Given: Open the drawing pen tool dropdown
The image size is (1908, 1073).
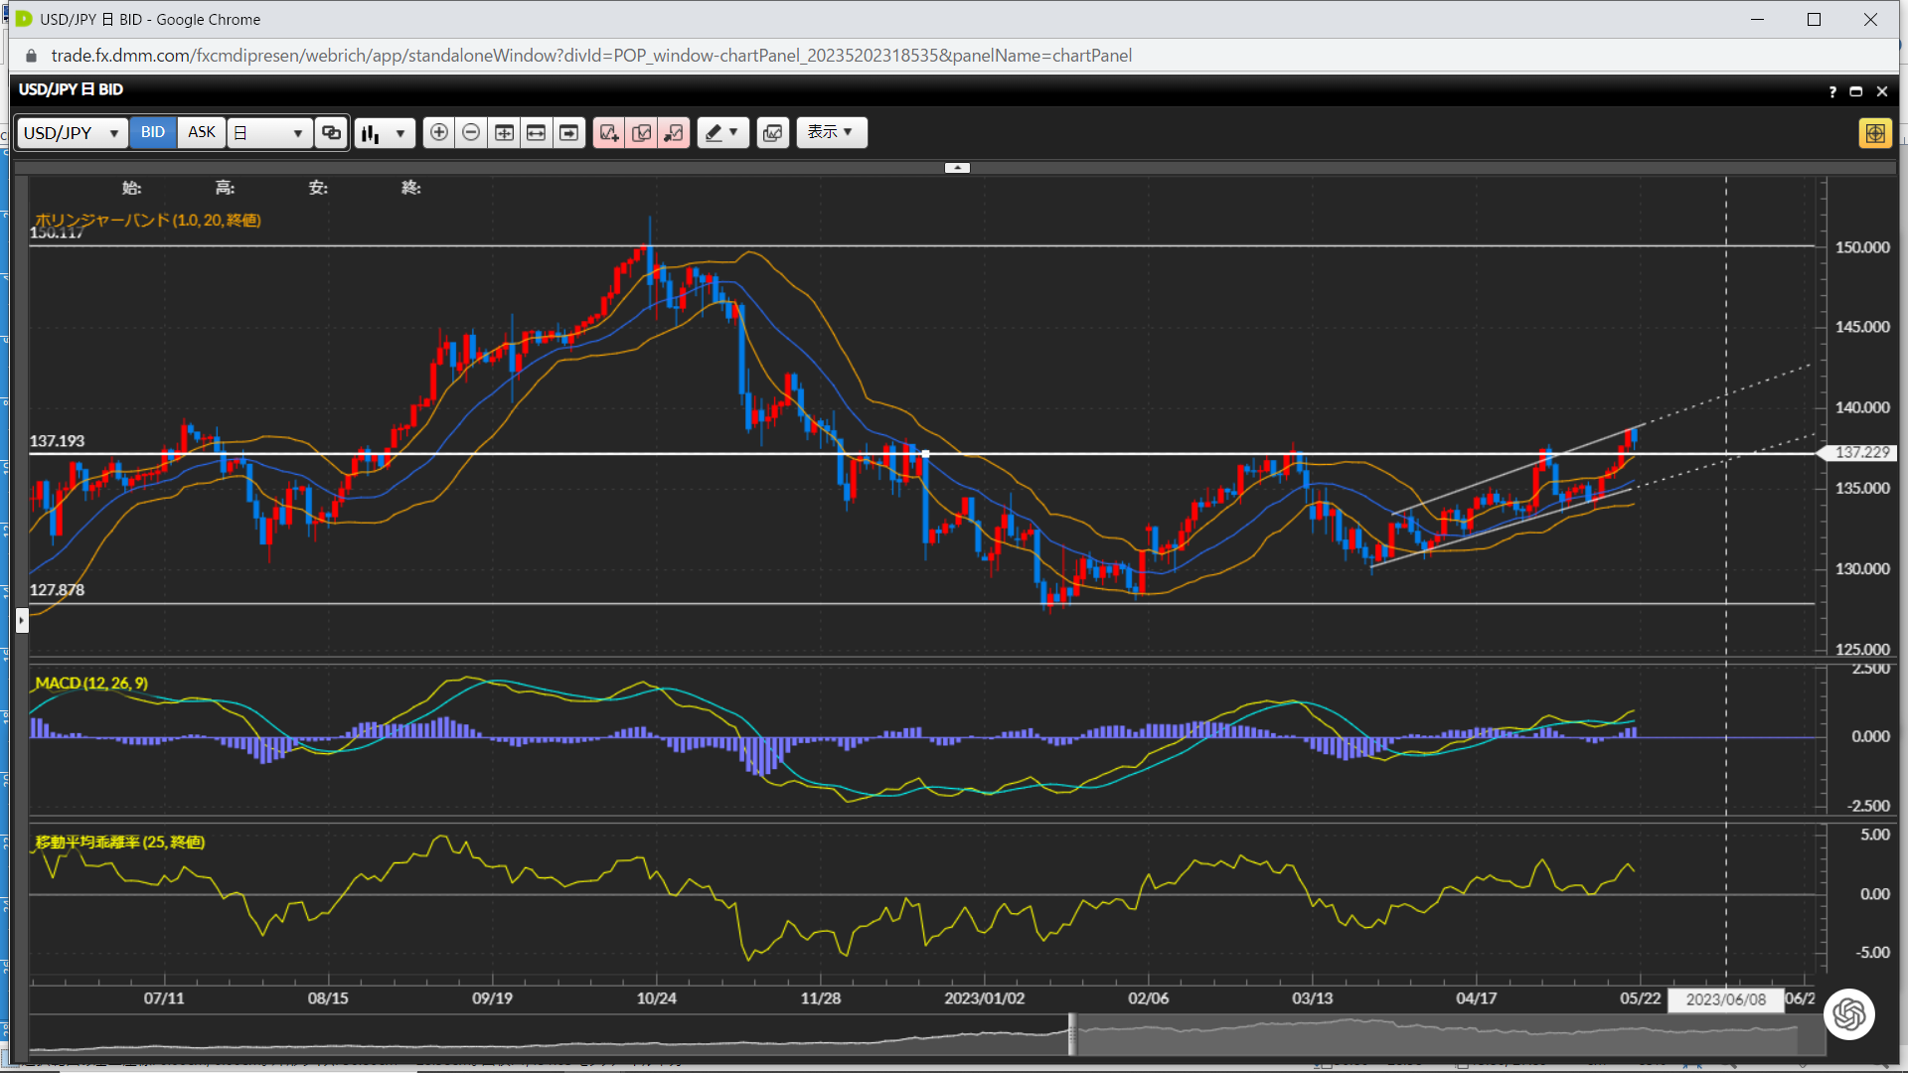Looking at the screenshot, I should pyautogui.click(x=722, y=132).
